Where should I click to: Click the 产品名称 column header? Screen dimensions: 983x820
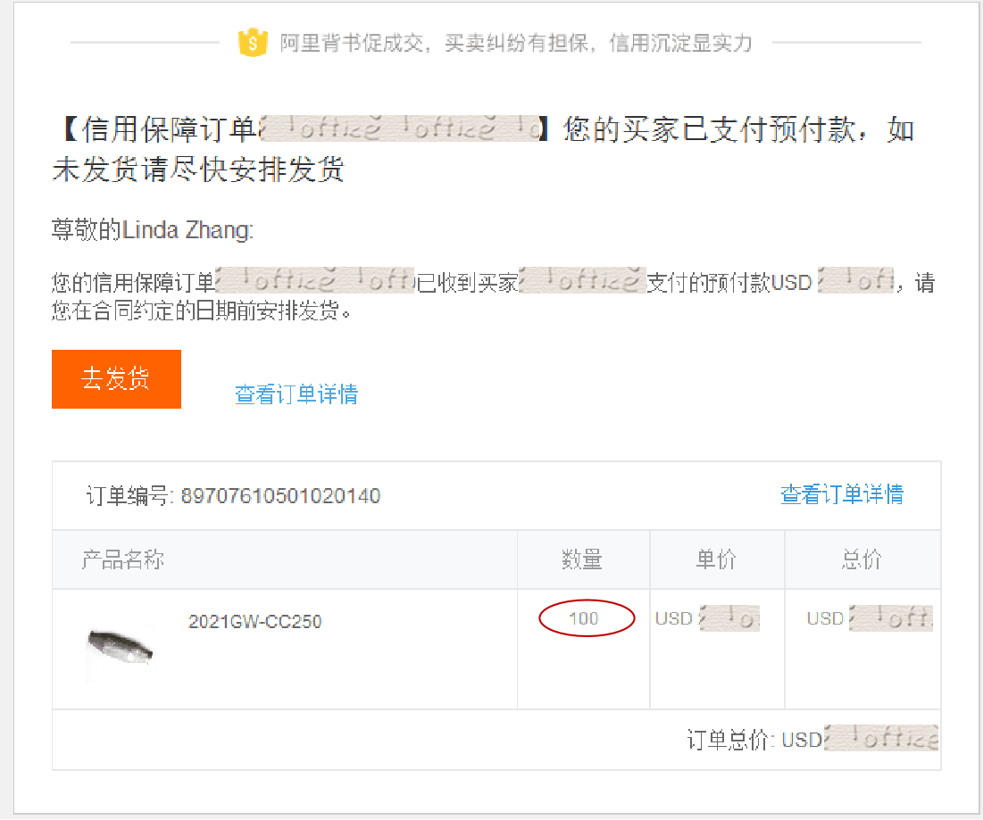123,559
